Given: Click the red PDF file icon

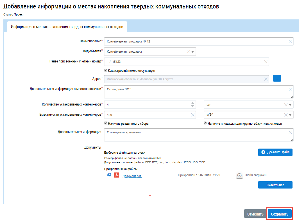Looking at the screenshot, I should (x=117, y=175).
